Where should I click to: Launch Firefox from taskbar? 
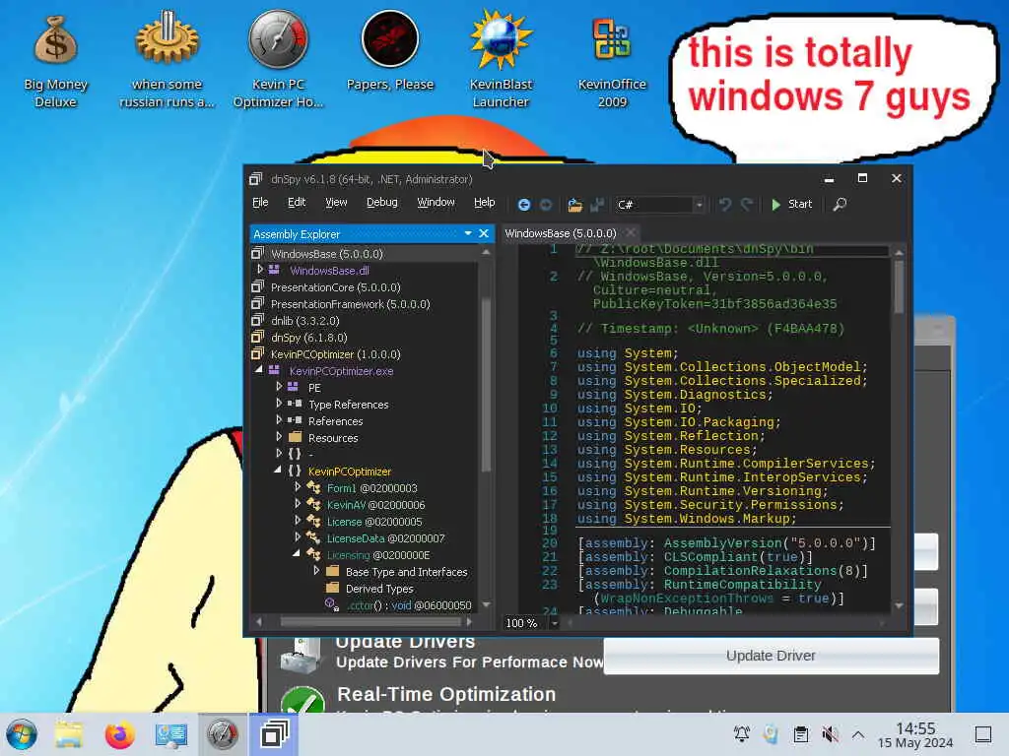[x=119, y=734]
